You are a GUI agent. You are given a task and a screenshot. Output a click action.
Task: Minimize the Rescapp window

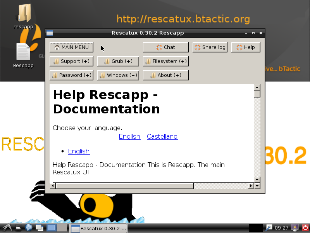coord(246,33)
